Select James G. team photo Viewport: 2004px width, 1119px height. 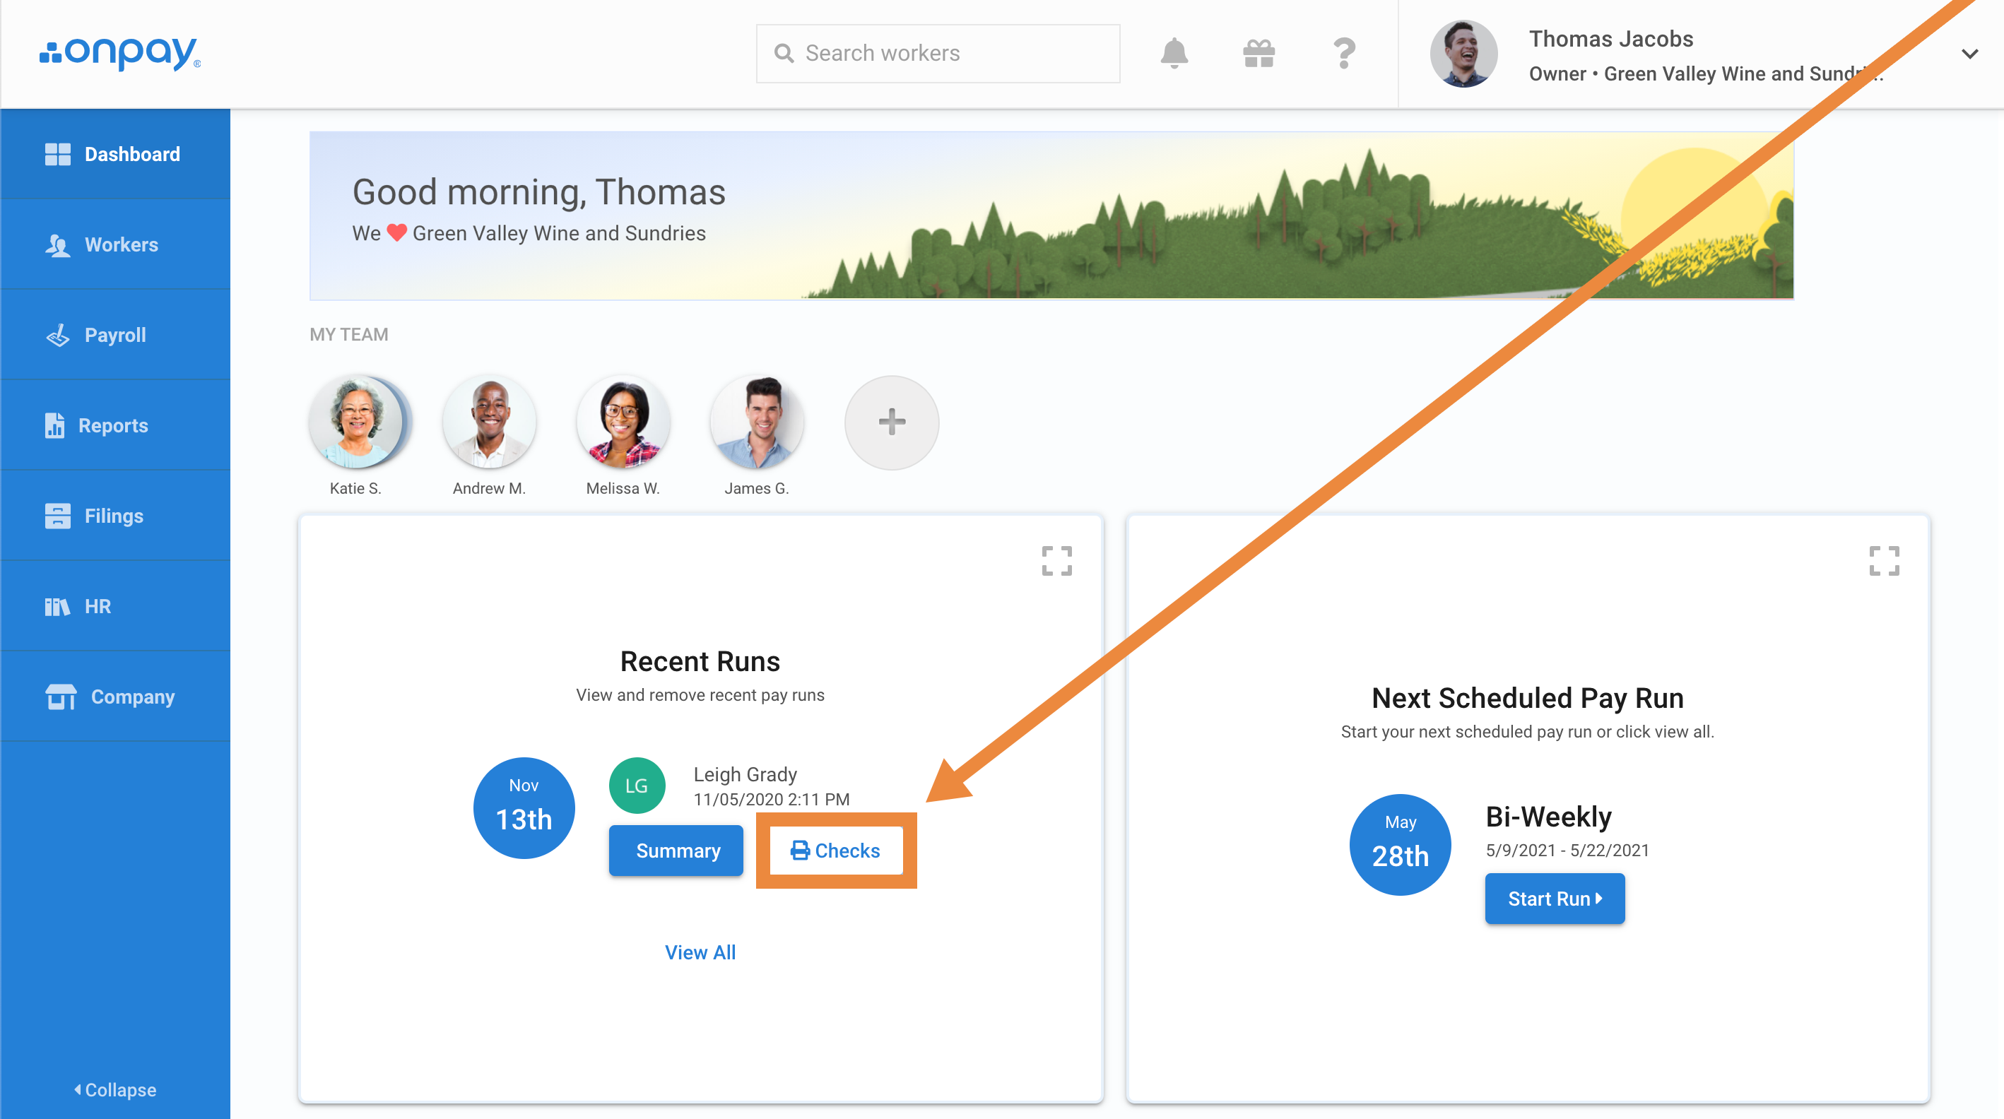757,422
